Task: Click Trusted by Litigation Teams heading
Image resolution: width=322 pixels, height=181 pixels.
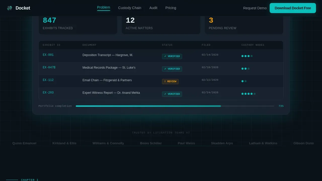Action: [161, 133]
